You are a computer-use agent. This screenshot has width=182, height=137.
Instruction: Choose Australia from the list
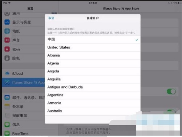(x=92, y=111)
